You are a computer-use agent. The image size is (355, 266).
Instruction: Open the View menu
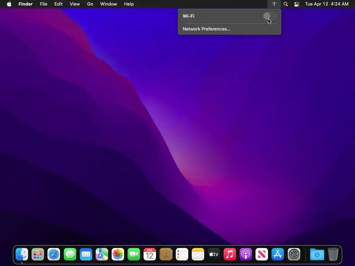tap(75, 4)
